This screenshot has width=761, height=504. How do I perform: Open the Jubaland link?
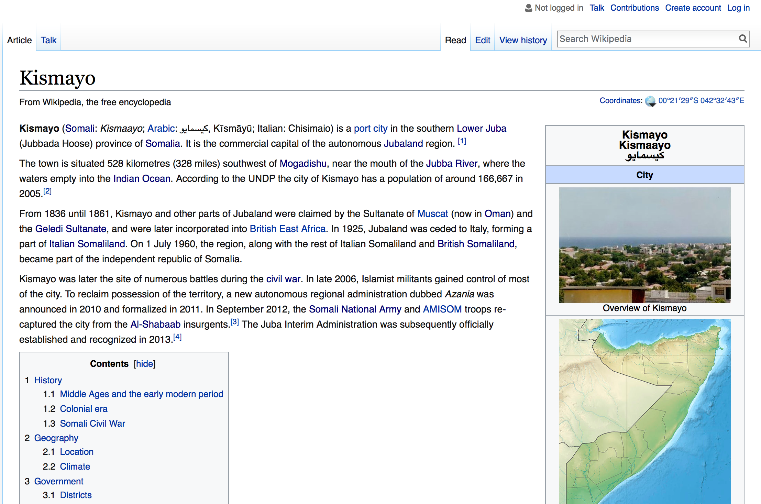(x=403, y=143)
